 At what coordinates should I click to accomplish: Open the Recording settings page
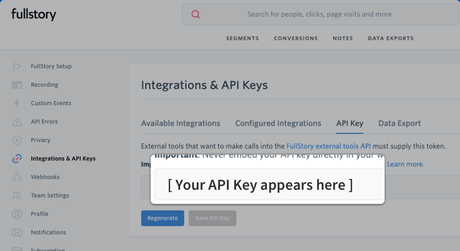(x=45, y=85)
